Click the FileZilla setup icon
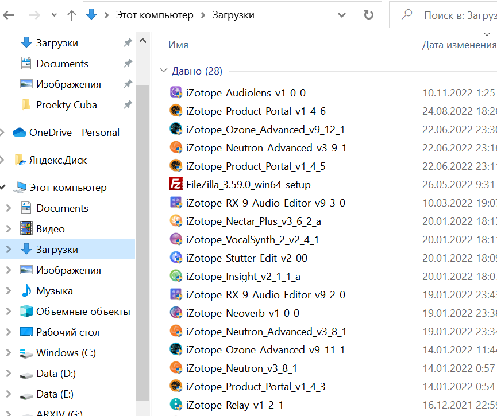Viewport: 497px width, 416px height. pyautogui.click(x=176, y=184)
